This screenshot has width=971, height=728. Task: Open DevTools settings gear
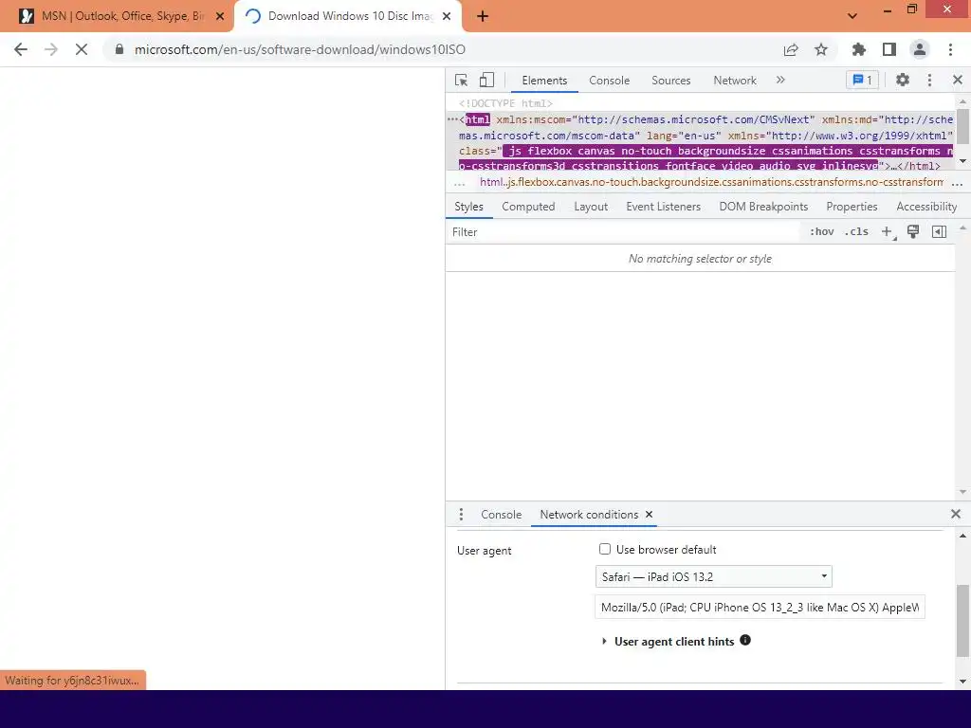[x=903, y=80]
